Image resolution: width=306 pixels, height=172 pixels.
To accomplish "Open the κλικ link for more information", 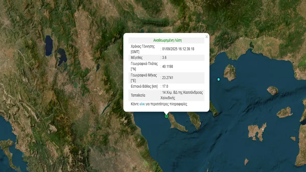I will click(x=142, y=104).
